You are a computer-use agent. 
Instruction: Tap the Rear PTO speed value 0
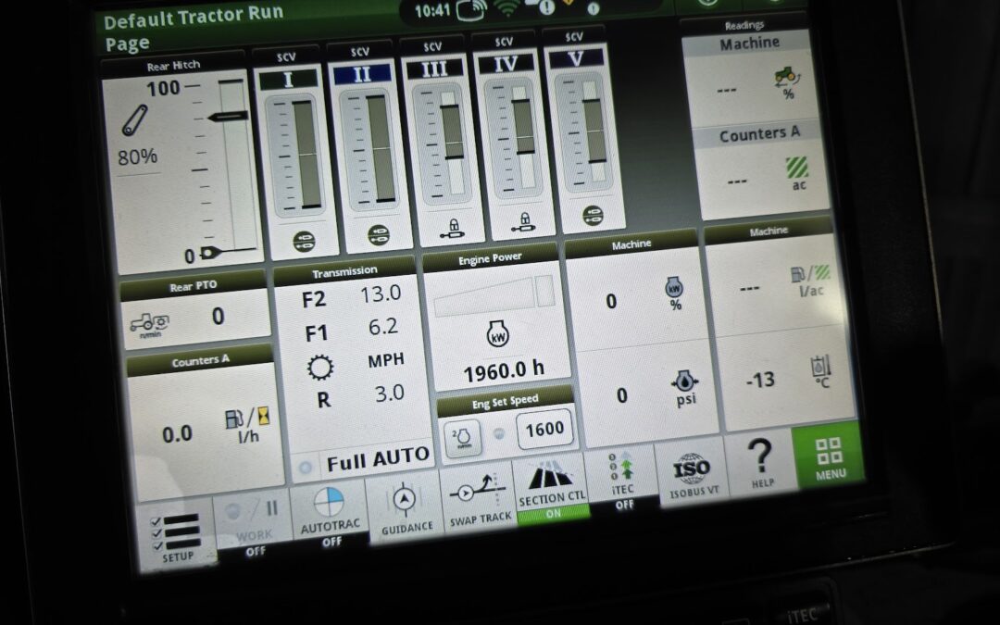(219, 316)
